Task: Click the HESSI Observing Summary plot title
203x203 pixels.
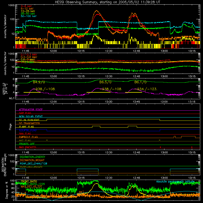Action: (108, 2)
